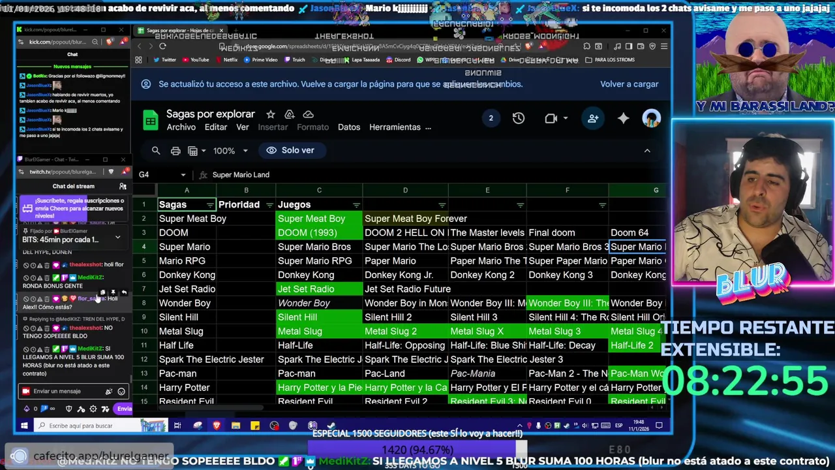Open the Archivo menu
The width and height of the screenshot is (835, 470).
click(x=181, y=127)
